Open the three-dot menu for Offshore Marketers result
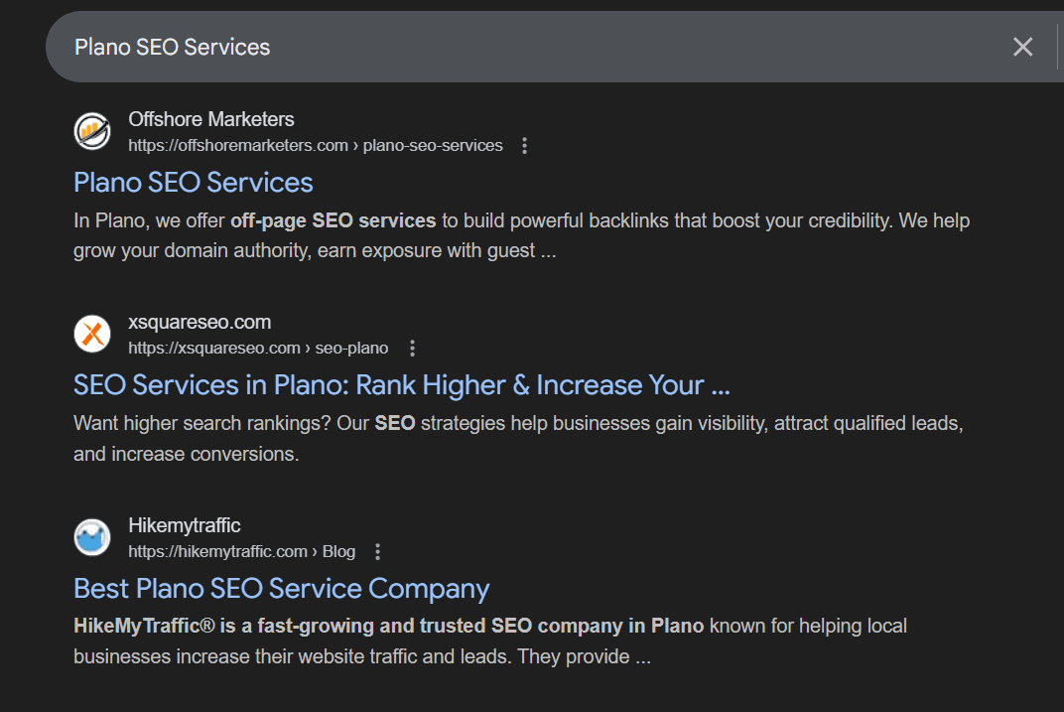 tap(524, 145)
